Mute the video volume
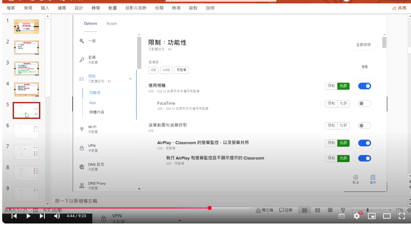The image size is (411, 226). click(57, 216)
